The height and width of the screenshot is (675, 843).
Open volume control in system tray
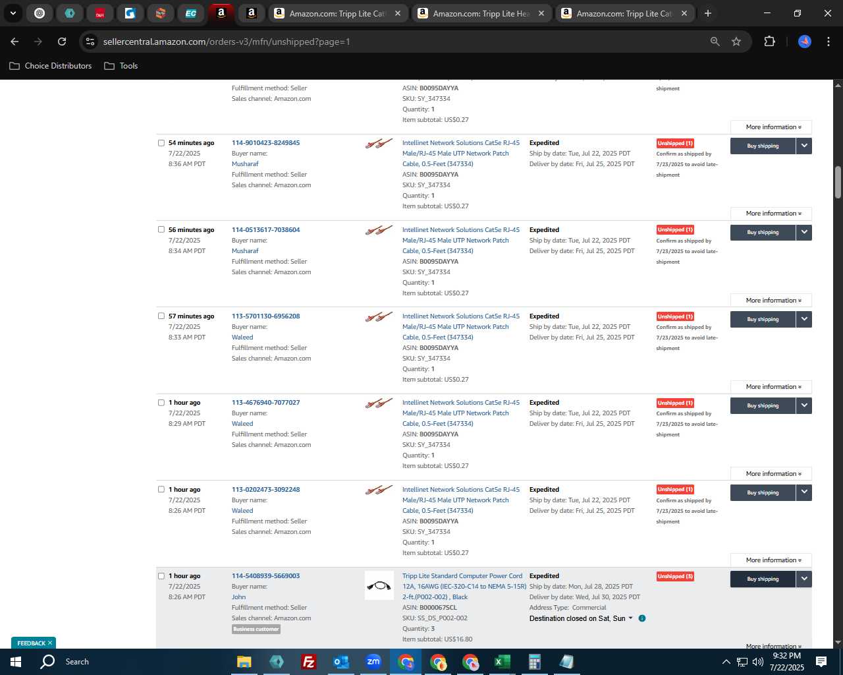tap(758, 662)
